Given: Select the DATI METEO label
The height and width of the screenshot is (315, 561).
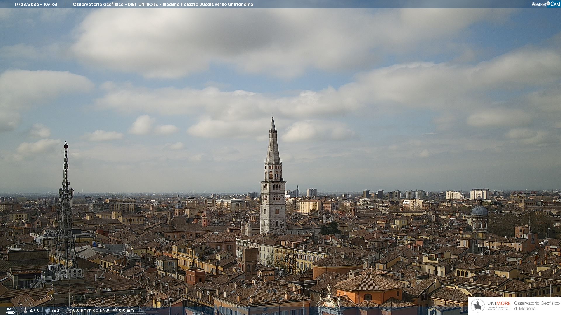Looking at the screenshot, I should (x=10, y=311).
